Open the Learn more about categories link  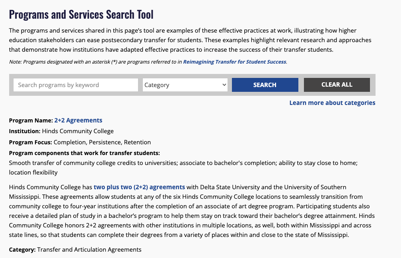332,103
